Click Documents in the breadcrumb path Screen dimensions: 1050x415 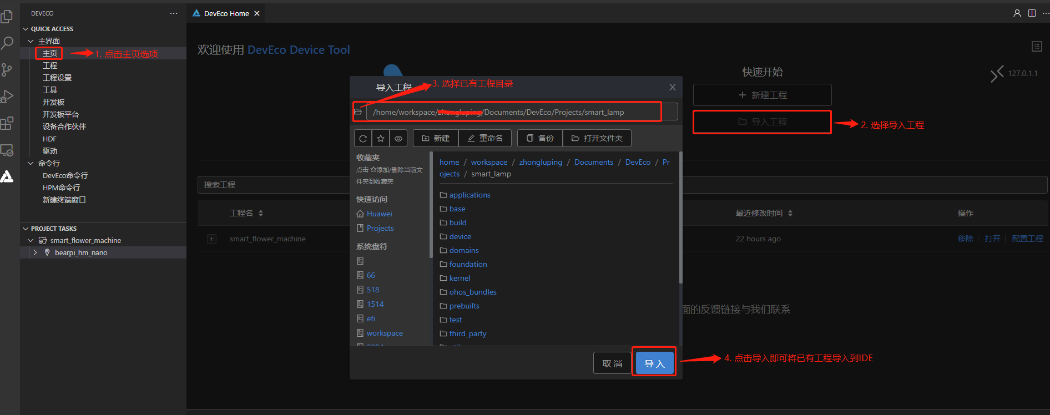coord(593,162)
